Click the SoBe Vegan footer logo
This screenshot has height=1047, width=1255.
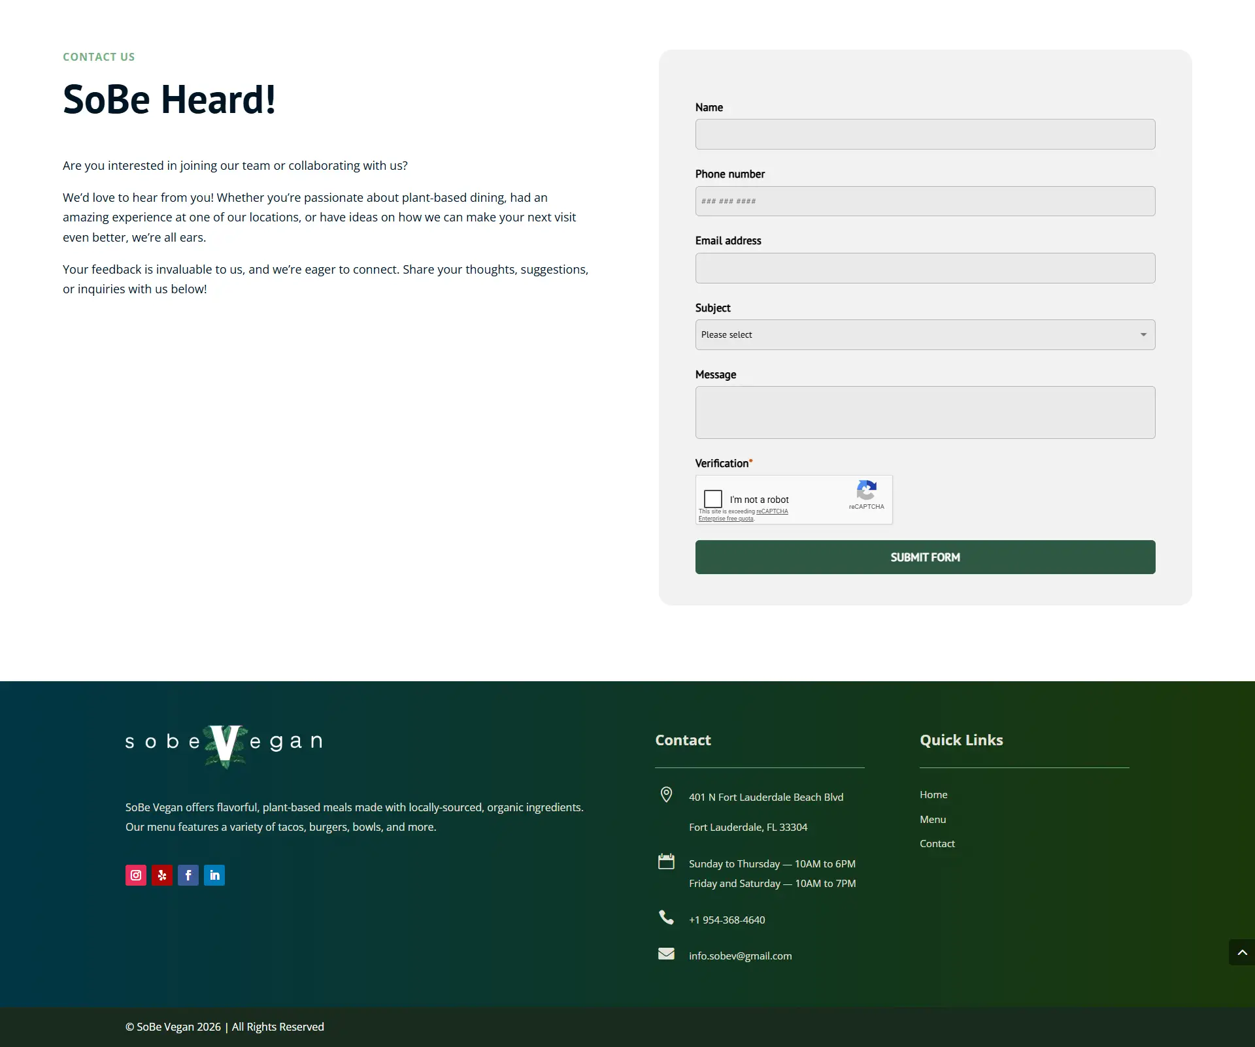224,743
